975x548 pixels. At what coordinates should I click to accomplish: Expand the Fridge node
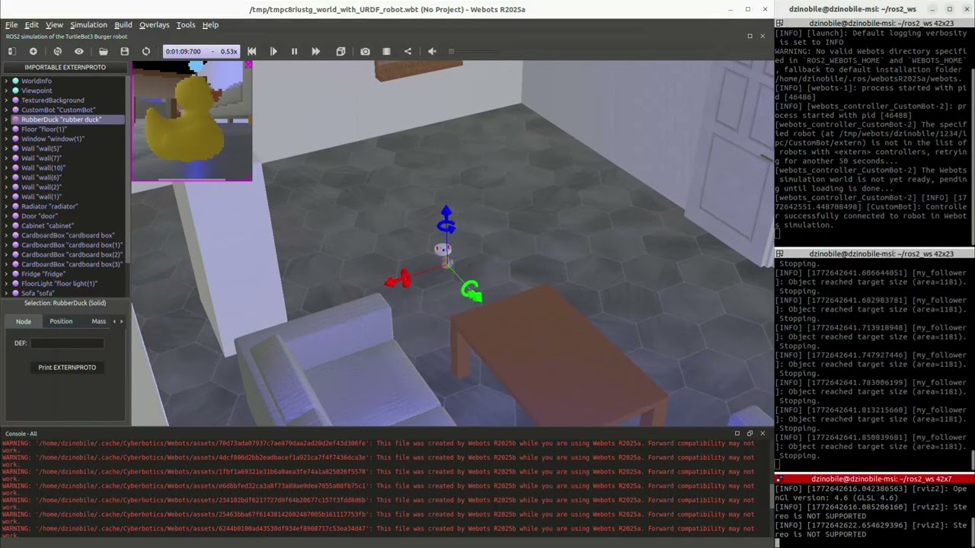click(x=6, y=273)
